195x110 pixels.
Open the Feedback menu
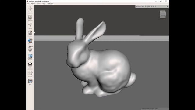pyautogui.click(x=50, y=4)
